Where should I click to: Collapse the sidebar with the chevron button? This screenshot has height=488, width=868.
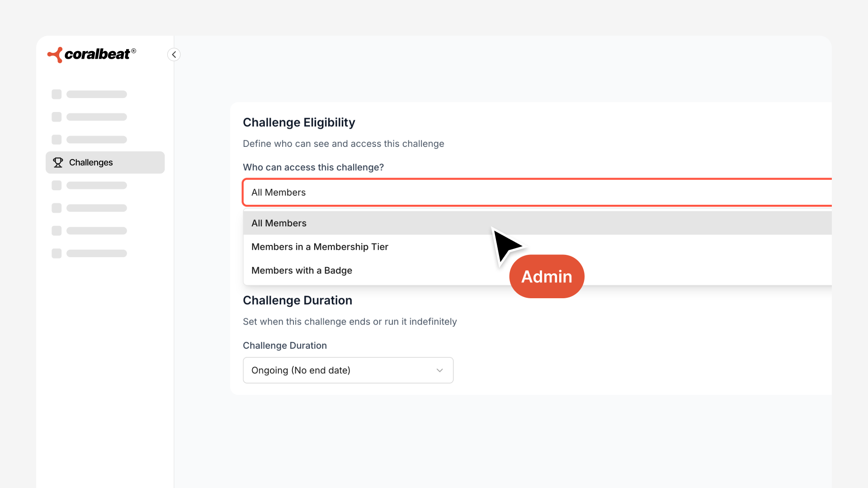click(x=174, y=55)
